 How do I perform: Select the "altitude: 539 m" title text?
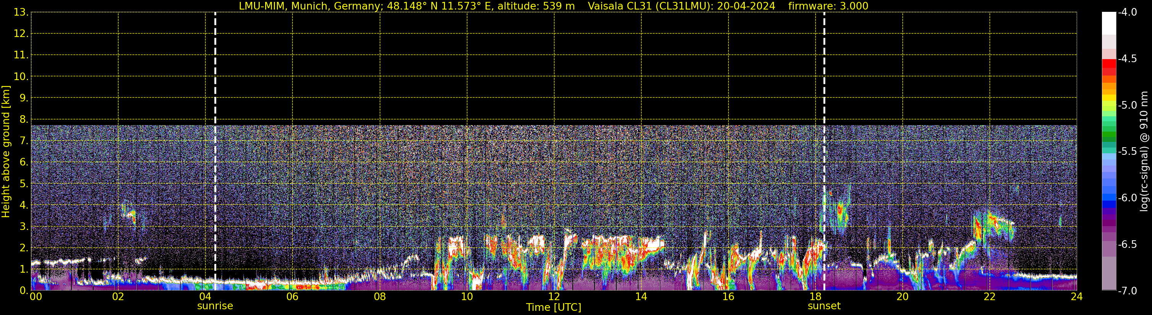(x=536, y=6)
